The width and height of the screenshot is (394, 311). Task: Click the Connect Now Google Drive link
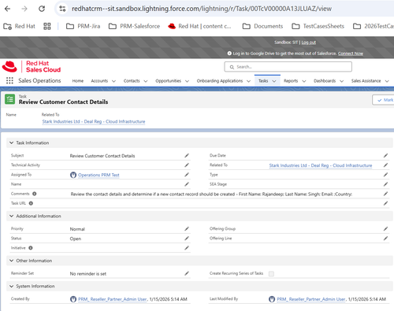pos(351,54)
